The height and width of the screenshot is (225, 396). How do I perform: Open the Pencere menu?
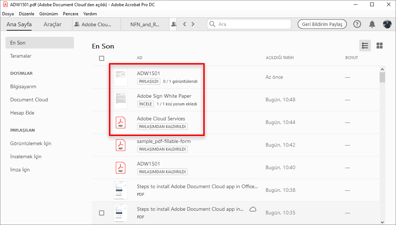[x=70, y=13]
